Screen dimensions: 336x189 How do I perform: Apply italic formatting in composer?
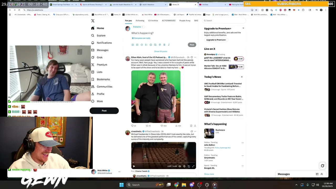pyautogui.click(x=169, y=45)
